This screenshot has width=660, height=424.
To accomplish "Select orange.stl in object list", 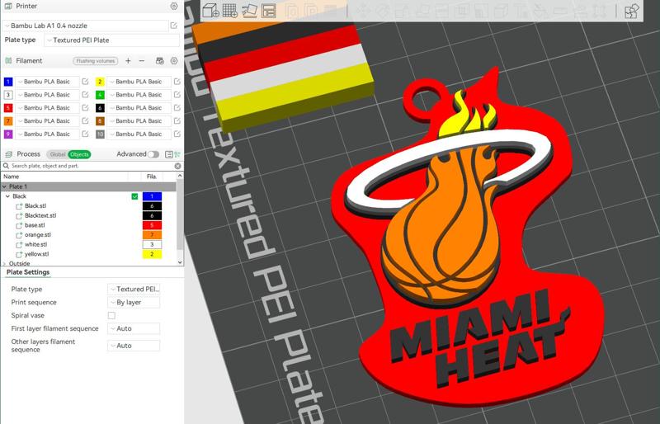I will pyautogui.click(x=37, y=235).
